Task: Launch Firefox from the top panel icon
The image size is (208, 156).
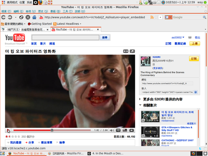Action: coord(40,2)
